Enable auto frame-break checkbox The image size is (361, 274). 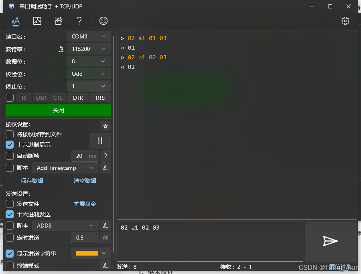pos(10,156)
